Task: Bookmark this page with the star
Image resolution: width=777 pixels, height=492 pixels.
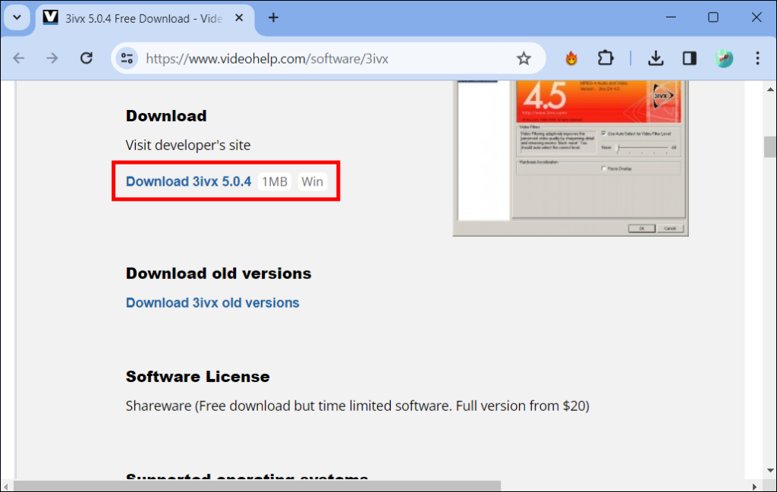Action: click(x=524, y=58)
